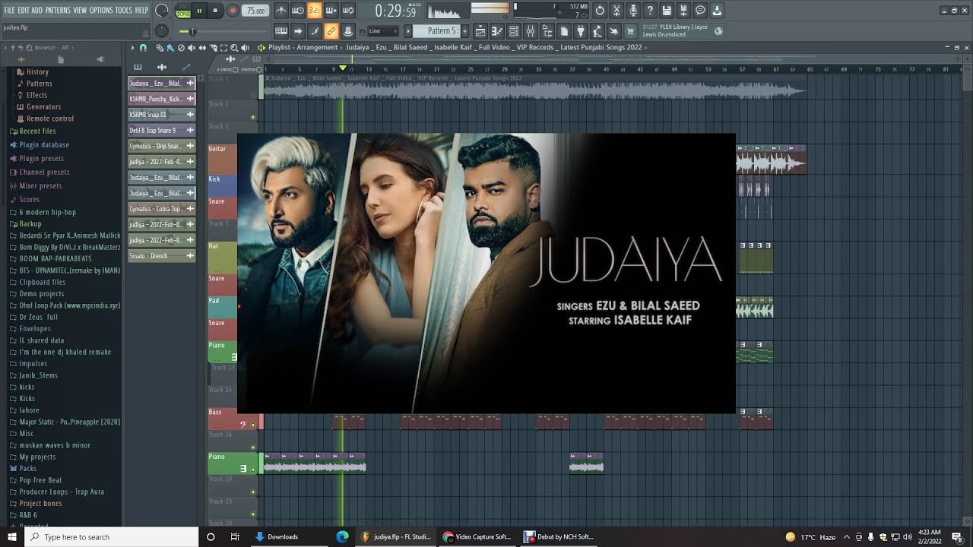The height and width of the screenshot is (547, 973).
Task: Select the Simato - Drench clip in picker
Action: [161, 256]
